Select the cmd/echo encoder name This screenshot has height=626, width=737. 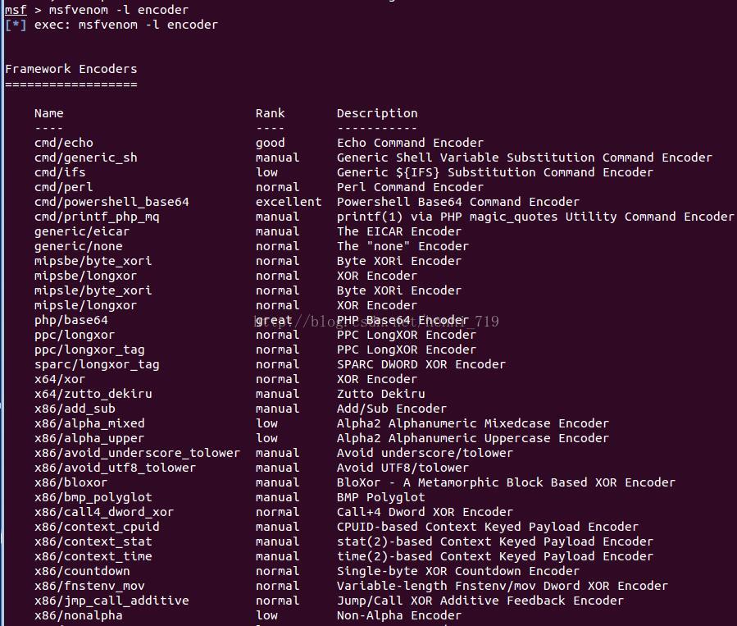coord(64,143)
